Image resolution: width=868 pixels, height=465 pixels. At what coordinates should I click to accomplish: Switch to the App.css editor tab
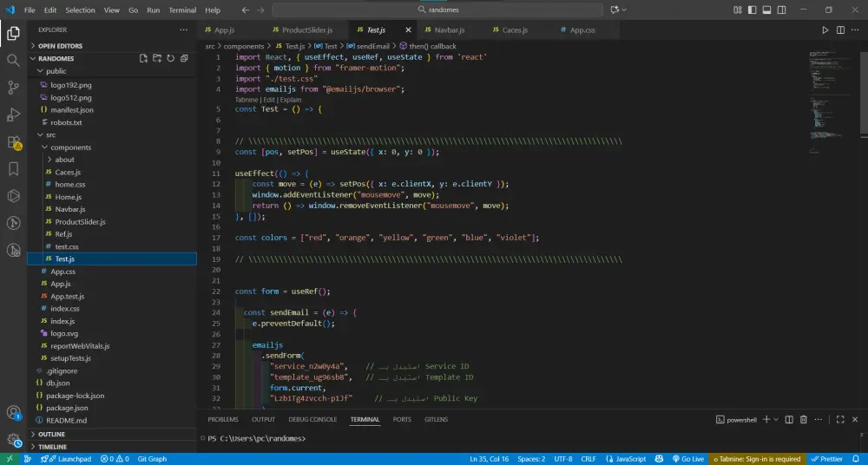(582, 29)
